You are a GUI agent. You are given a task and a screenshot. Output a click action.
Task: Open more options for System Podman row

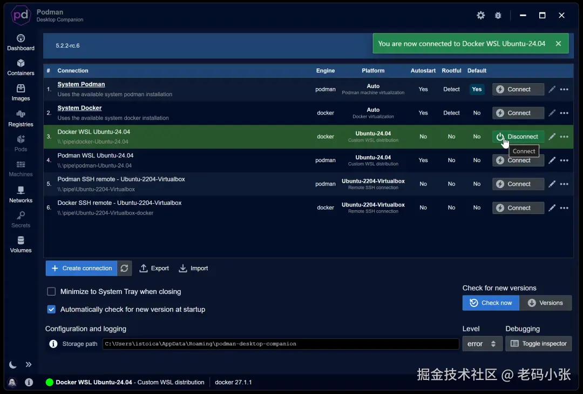(564, 89)
